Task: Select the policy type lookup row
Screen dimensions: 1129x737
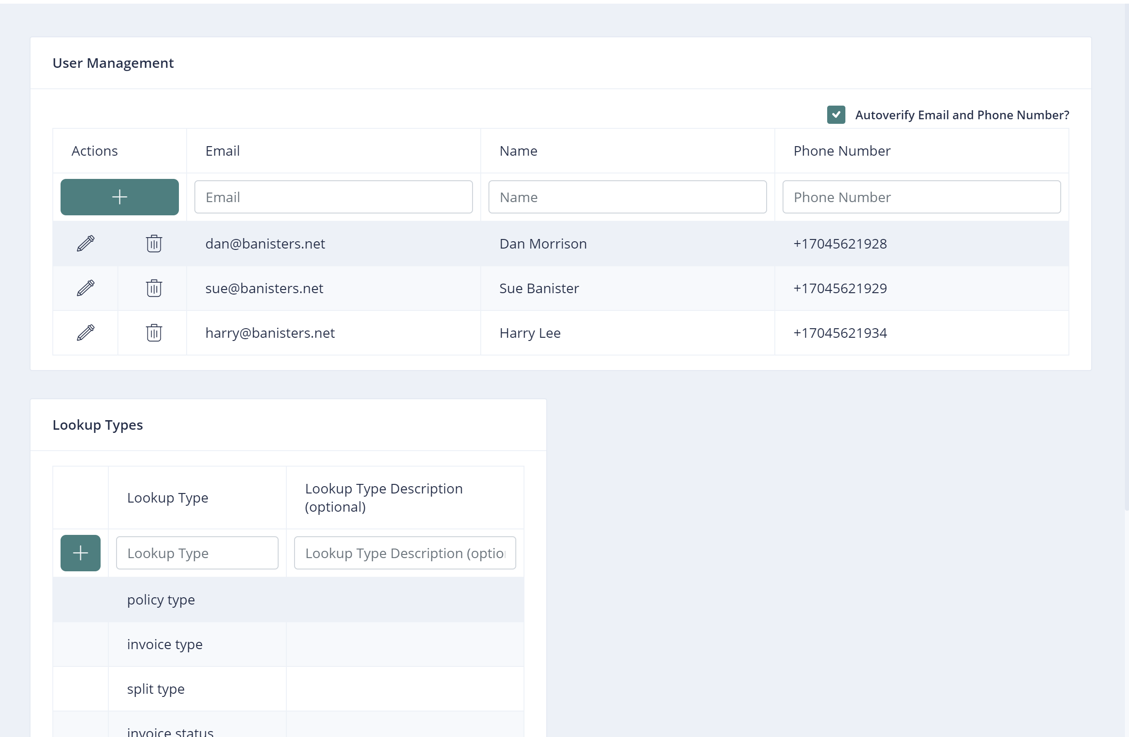Action: [161, 600]
